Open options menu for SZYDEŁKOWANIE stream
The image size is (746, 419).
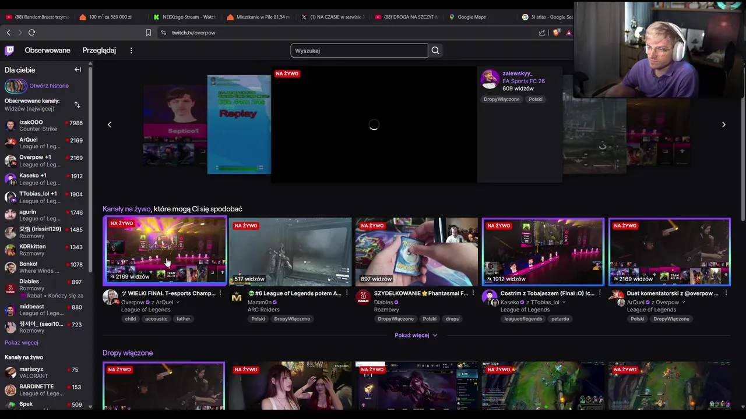pos(473,293)
